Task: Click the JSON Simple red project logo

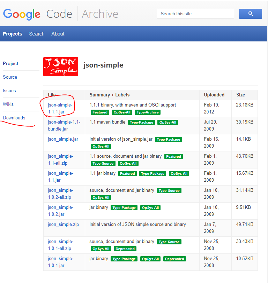Action: tap(61, 66)
